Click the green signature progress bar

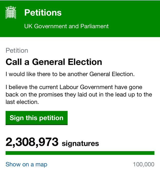[x=80, y=153]
